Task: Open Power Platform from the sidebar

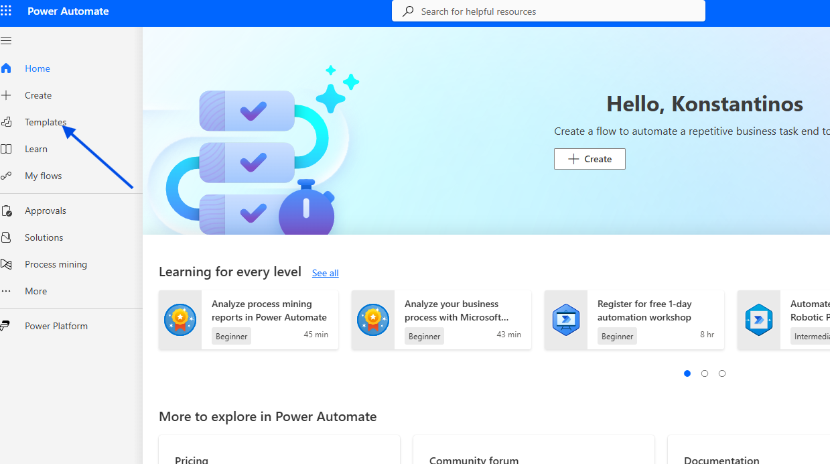Action: coord(56,326)
